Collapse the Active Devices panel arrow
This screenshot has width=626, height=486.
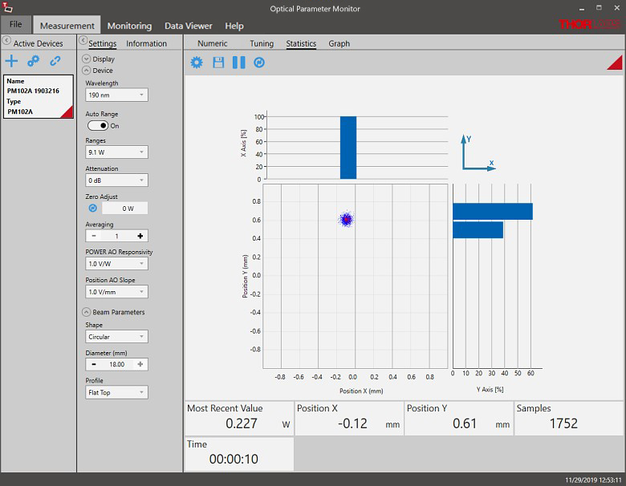coord(6,42)
